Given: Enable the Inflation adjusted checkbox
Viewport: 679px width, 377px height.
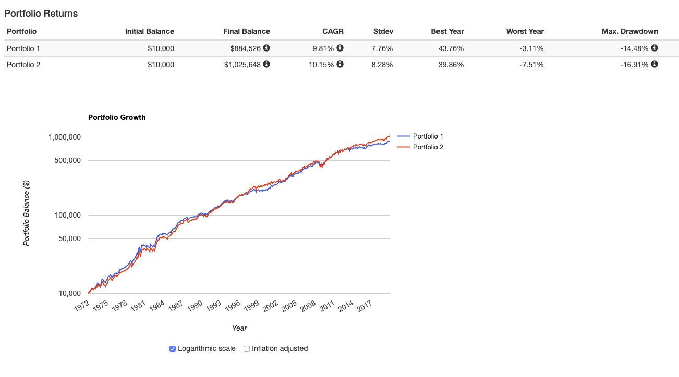Looking at the screenshot, I should [x=247, y=349].
